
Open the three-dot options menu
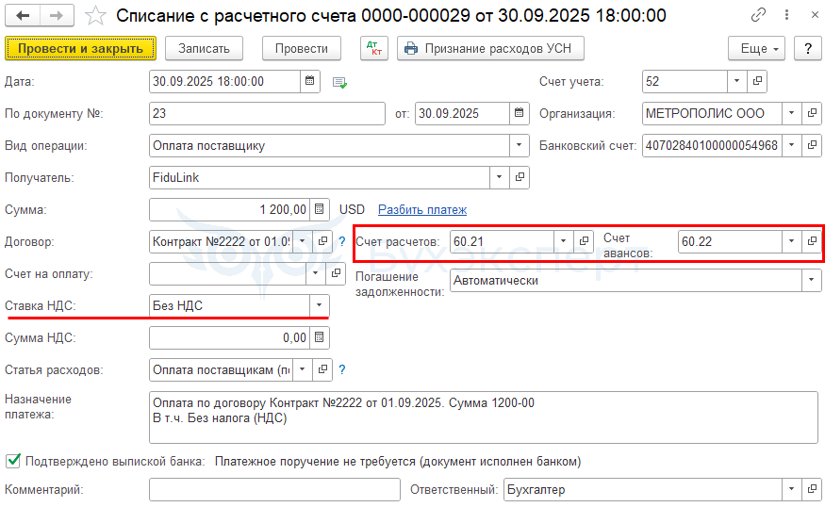click(786, 15)
